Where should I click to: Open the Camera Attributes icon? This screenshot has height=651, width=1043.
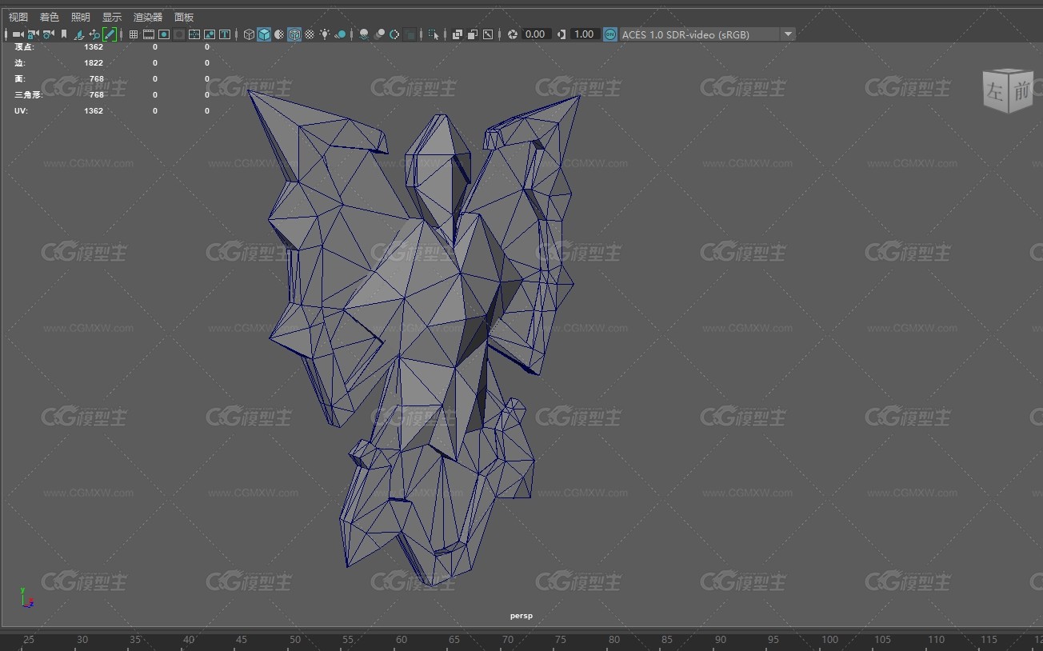click(x=48, y=34)
